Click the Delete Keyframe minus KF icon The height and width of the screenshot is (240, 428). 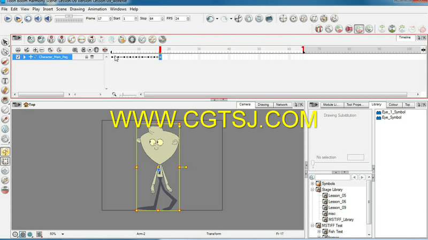[61, 39]
